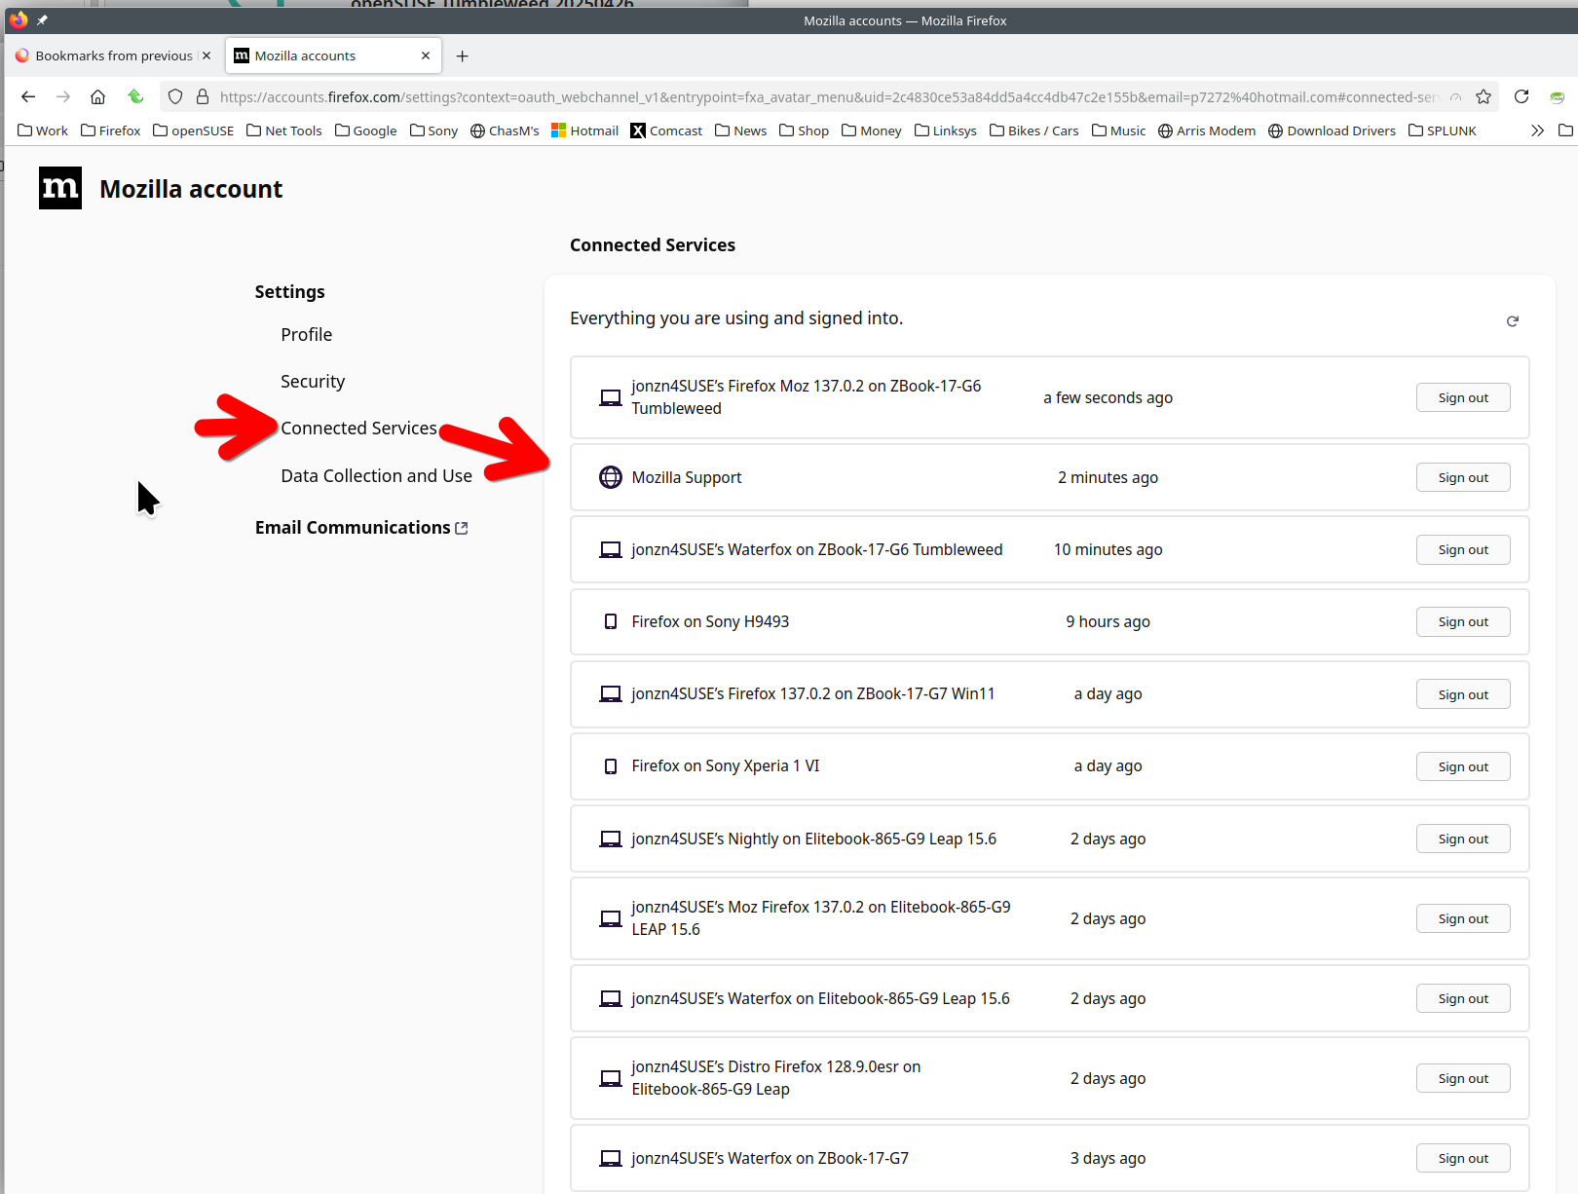Sign out of Mozilla Support

point(1463,477)
